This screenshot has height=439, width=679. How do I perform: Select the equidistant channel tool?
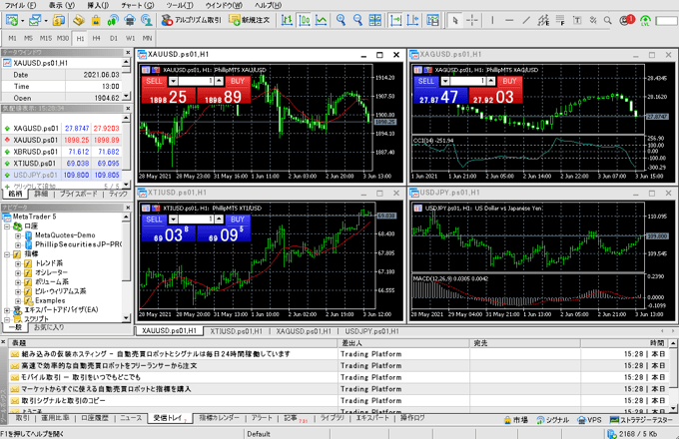(x=543, y=20)
